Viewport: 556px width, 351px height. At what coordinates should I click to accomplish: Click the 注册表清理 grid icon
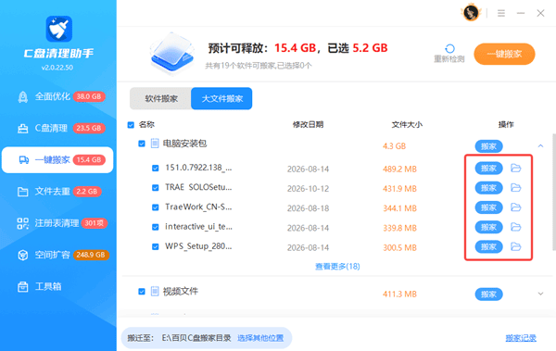click(23, 223)
